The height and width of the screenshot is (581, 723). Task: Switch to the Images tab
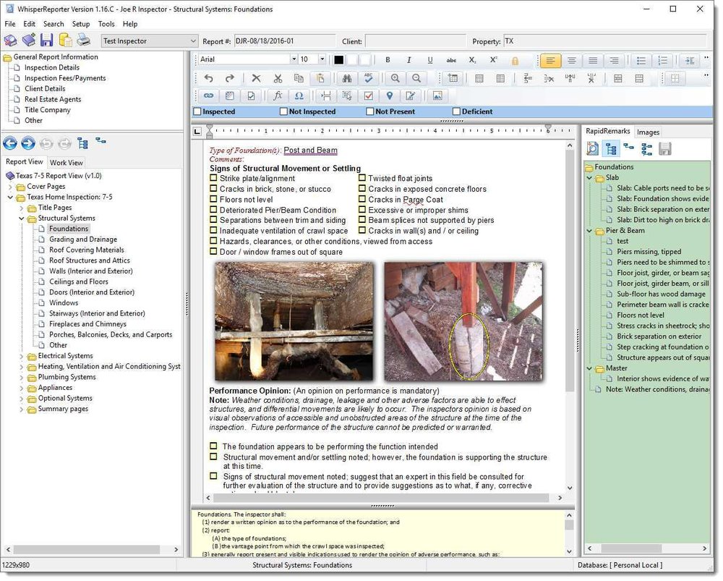(648, 132)
